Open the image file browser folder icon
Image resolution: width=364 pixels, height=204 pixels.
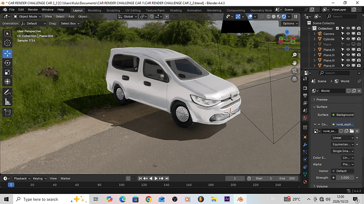coord(352,131)
